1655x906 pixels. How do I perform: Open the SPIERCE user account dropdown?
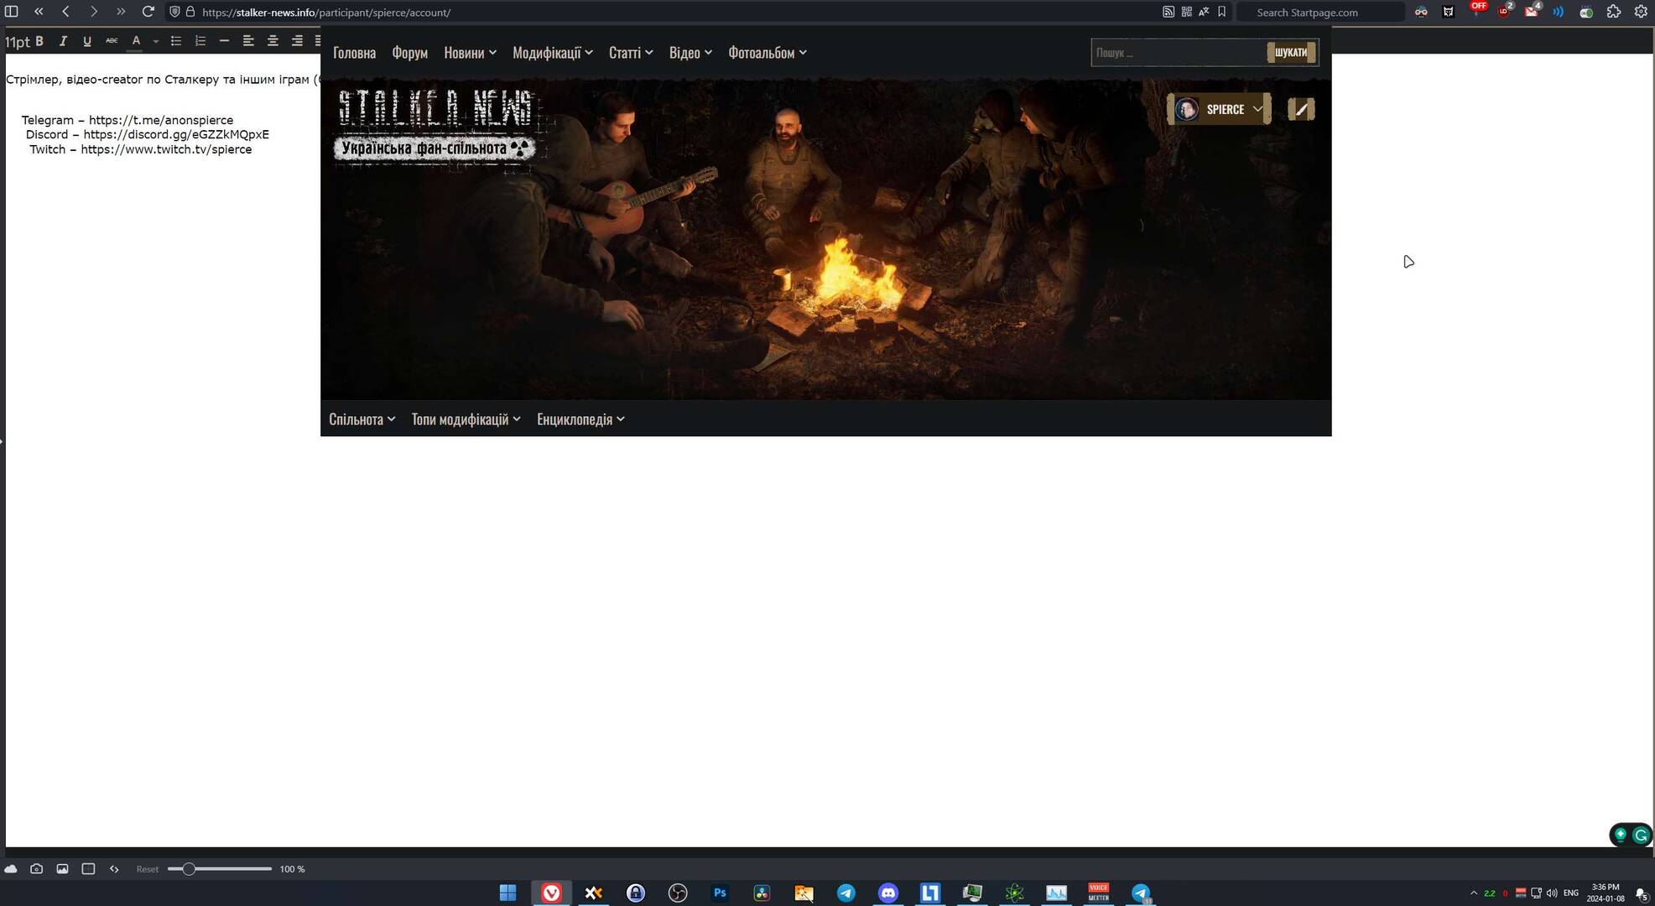[1219, 109]
